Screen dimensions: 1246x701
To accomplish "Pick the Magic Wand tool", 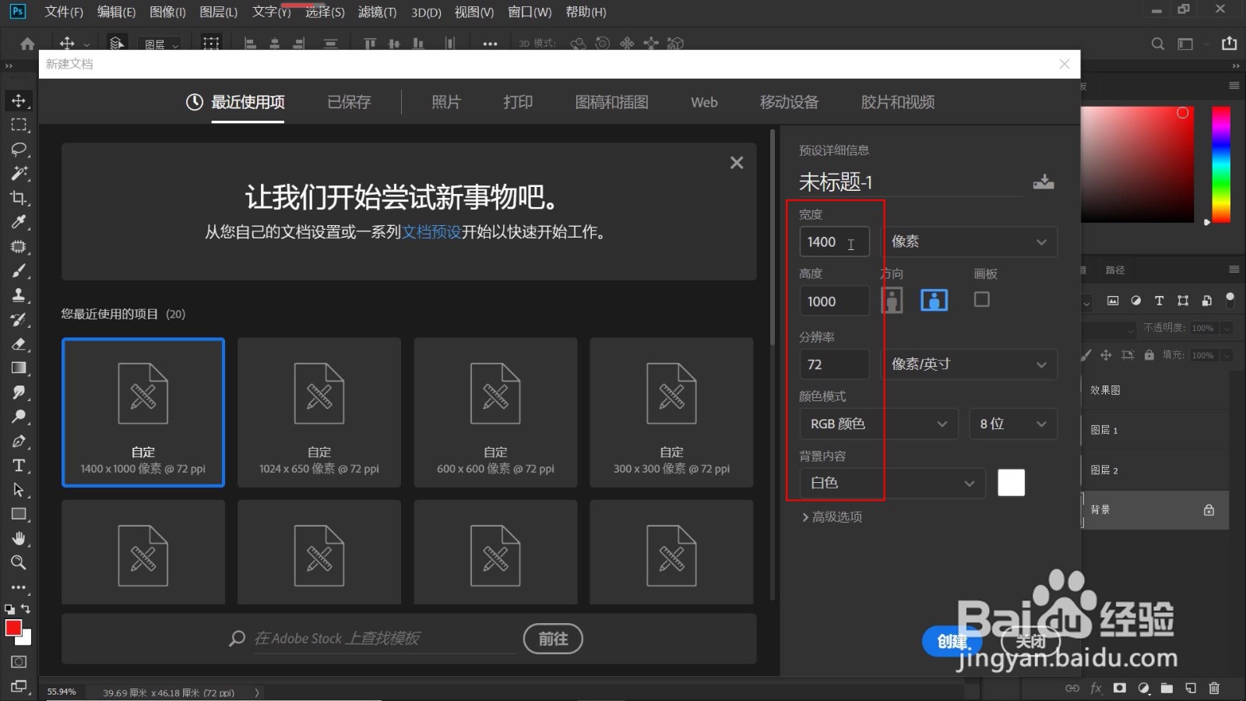I will tap(19, 173).
